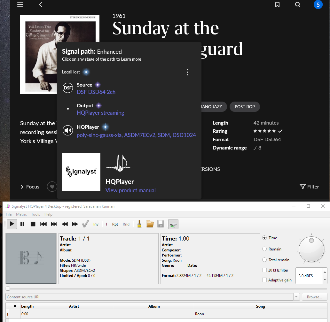Click the HQPlayer streaming output link

(x=100, y=113)
